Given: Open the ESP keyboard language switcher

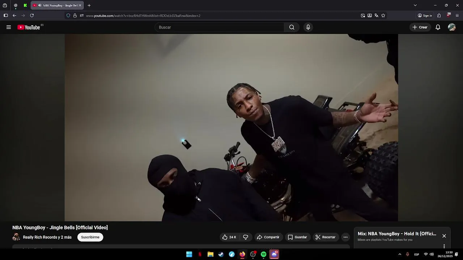Looking at the screenshot, I should (x=417, y=254).
